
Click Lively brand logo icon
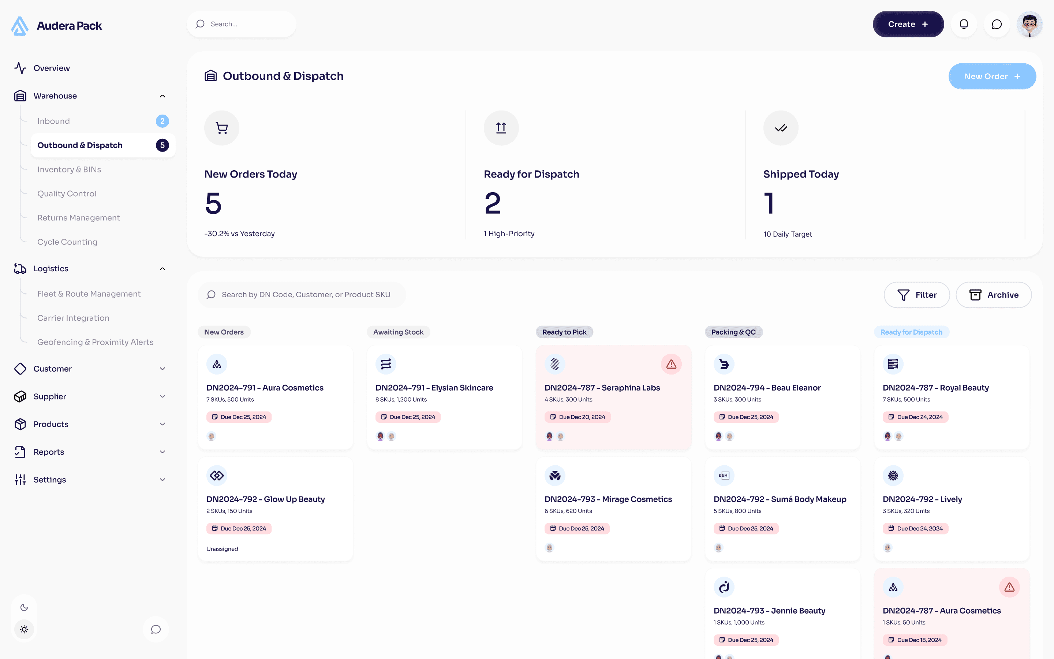(893, 476)
